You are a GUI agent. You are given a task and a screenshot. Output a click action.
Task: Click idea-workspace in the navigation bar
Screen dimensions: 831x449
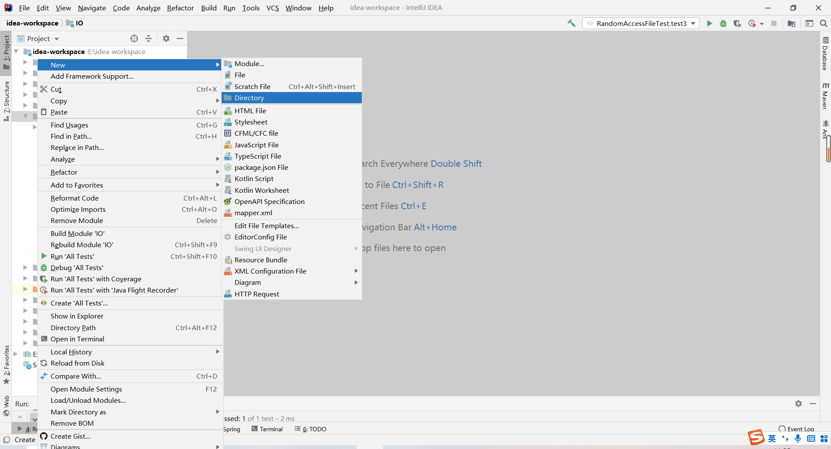32,23
